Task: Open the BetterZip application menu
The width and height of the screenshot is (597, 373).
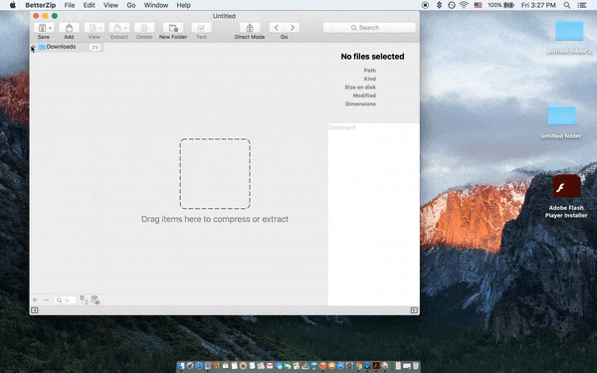Action: pyautogui.click(x=41, y=5)
